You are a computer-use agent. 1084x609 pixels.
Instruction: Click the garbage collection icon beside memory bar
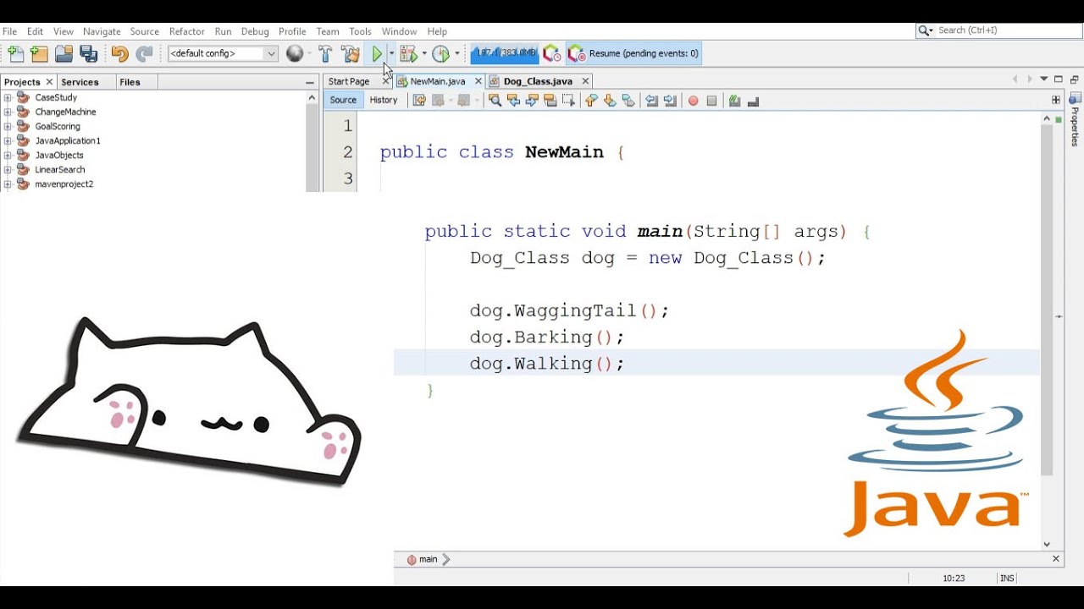tap(551, 54)
